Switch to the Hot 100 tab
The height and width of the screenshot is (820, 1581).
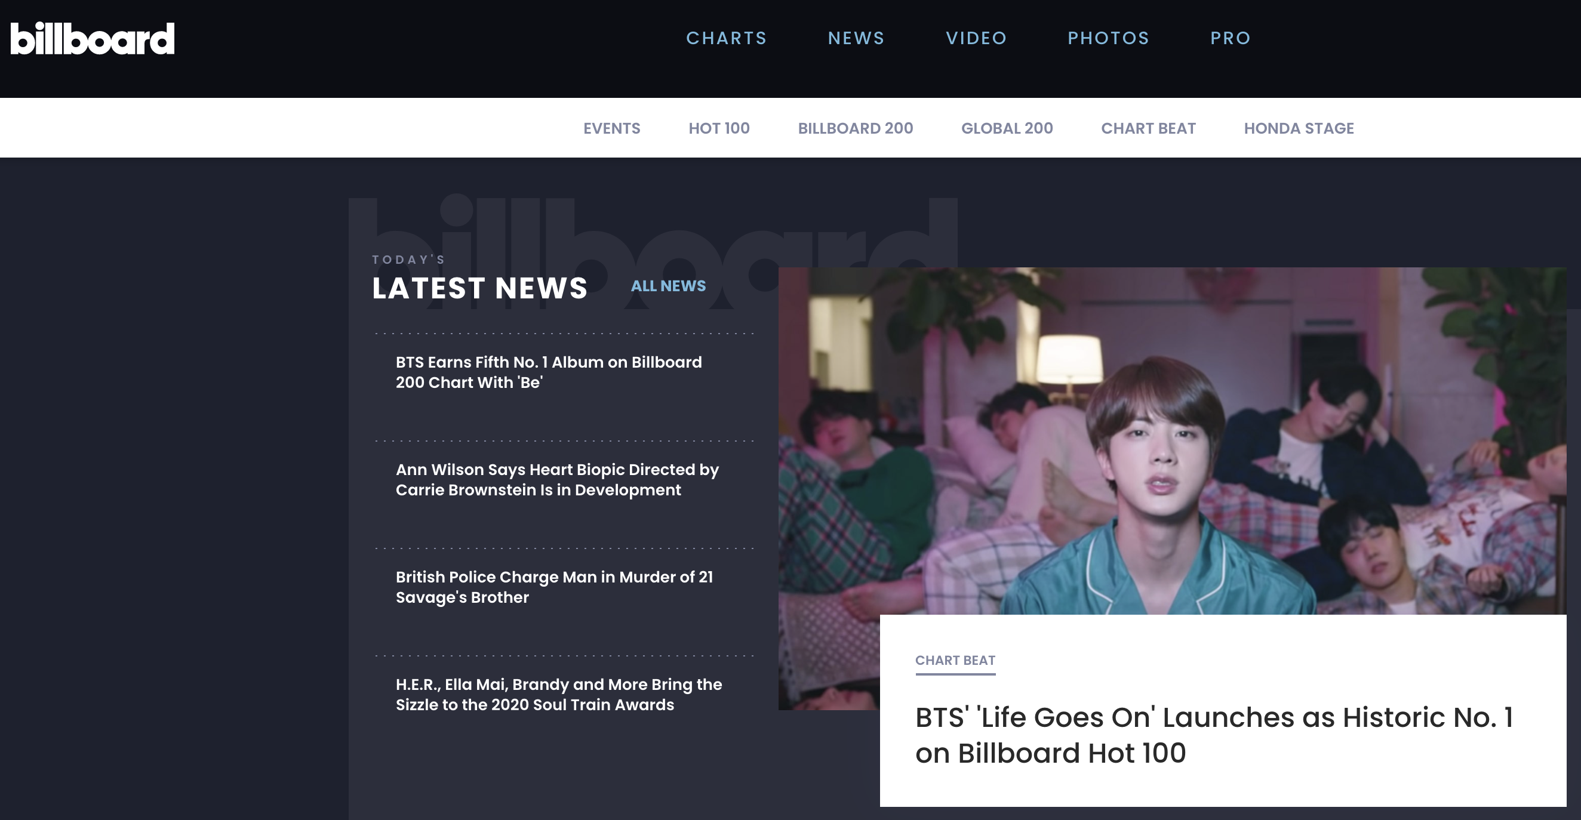[x=719, y=128]
